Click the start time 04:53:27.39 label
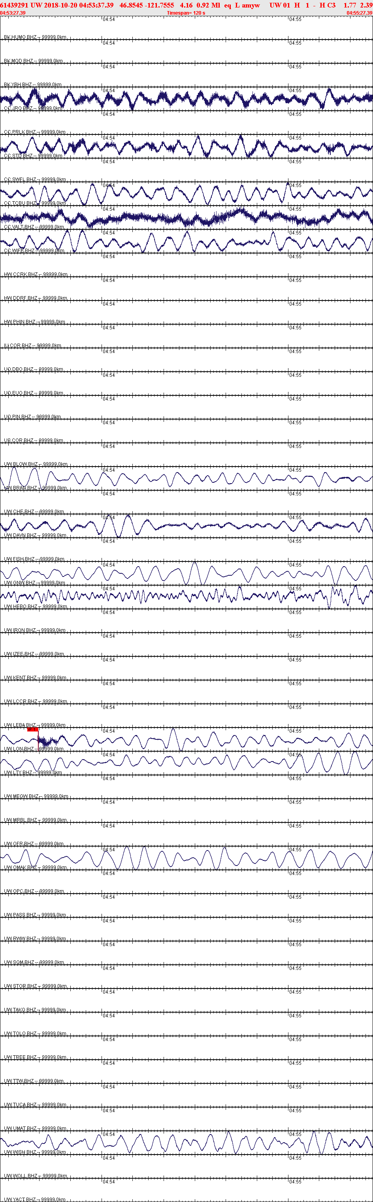Screen dimensions: 373x1202 [x=13, y=13]
